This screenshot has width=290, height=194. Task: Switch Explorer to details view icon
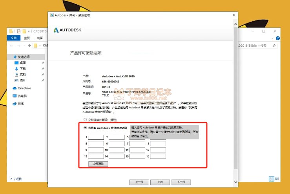point(271,179)
